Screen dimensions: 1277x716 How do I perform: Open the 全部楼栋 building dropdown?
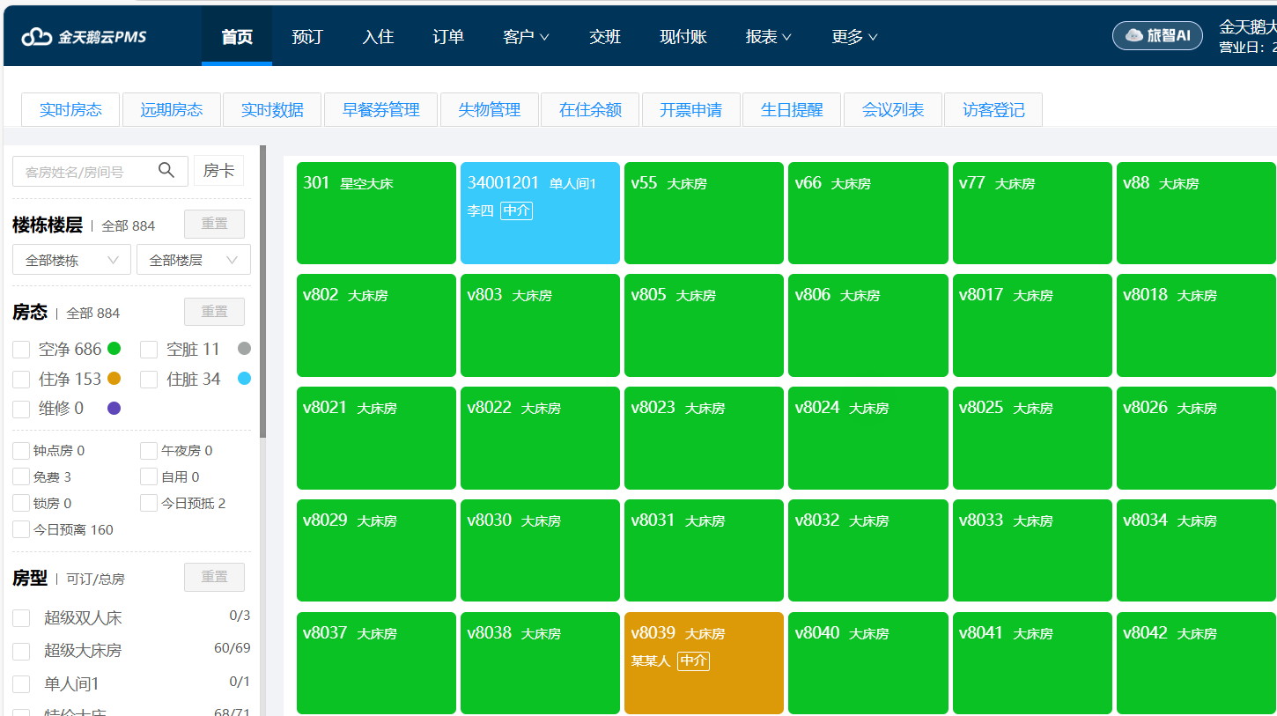click(x=71, y=259)
